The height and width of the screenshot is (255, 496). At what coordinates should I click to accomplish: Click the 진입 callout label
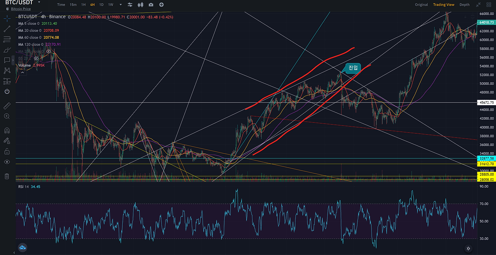tap(353, 68)
